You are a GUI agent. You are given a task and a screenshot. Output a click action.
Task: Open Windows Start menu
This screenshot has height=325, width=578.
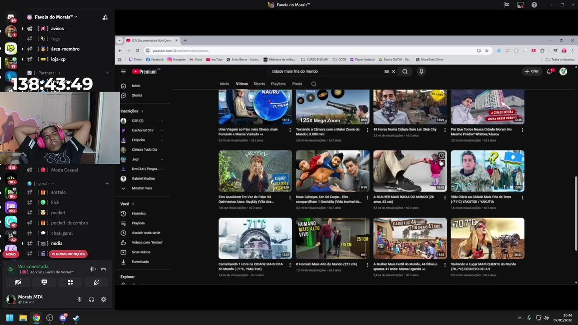(9, 318)
